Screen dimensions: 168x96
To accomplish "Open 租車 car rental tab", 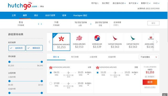I will (x=64, y=15).
